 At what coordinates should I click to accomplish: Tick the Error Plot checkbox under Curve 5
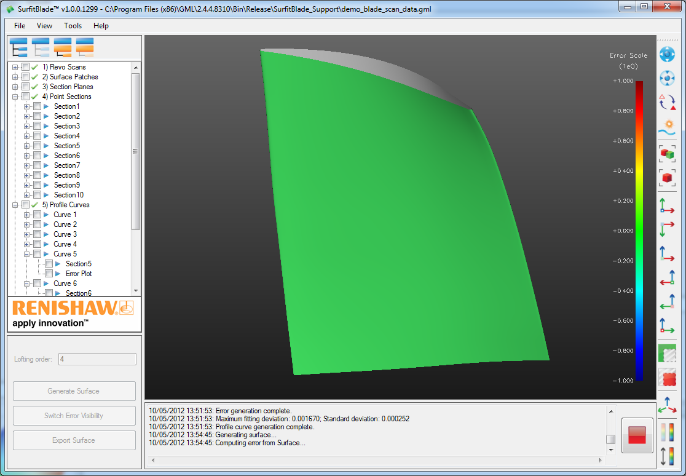49,274
